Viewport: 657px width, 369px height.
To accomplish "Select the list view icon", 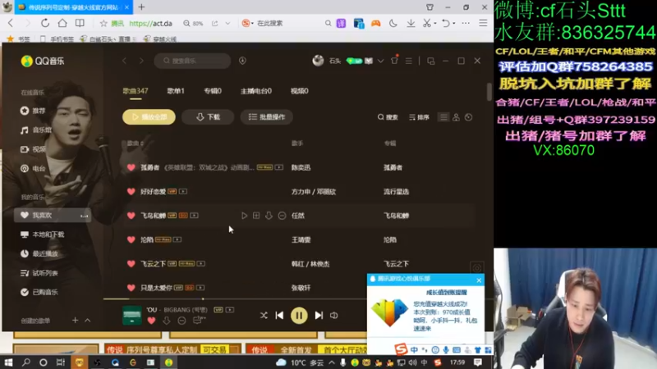I will coord(443,117).
